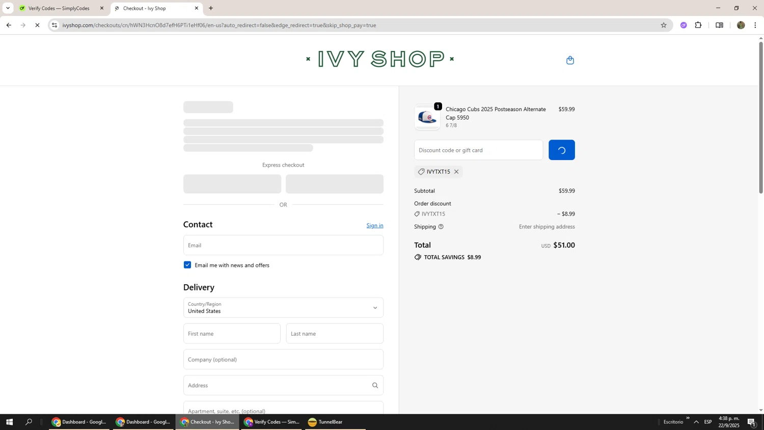Open a new browser tab

click(211, 8)
